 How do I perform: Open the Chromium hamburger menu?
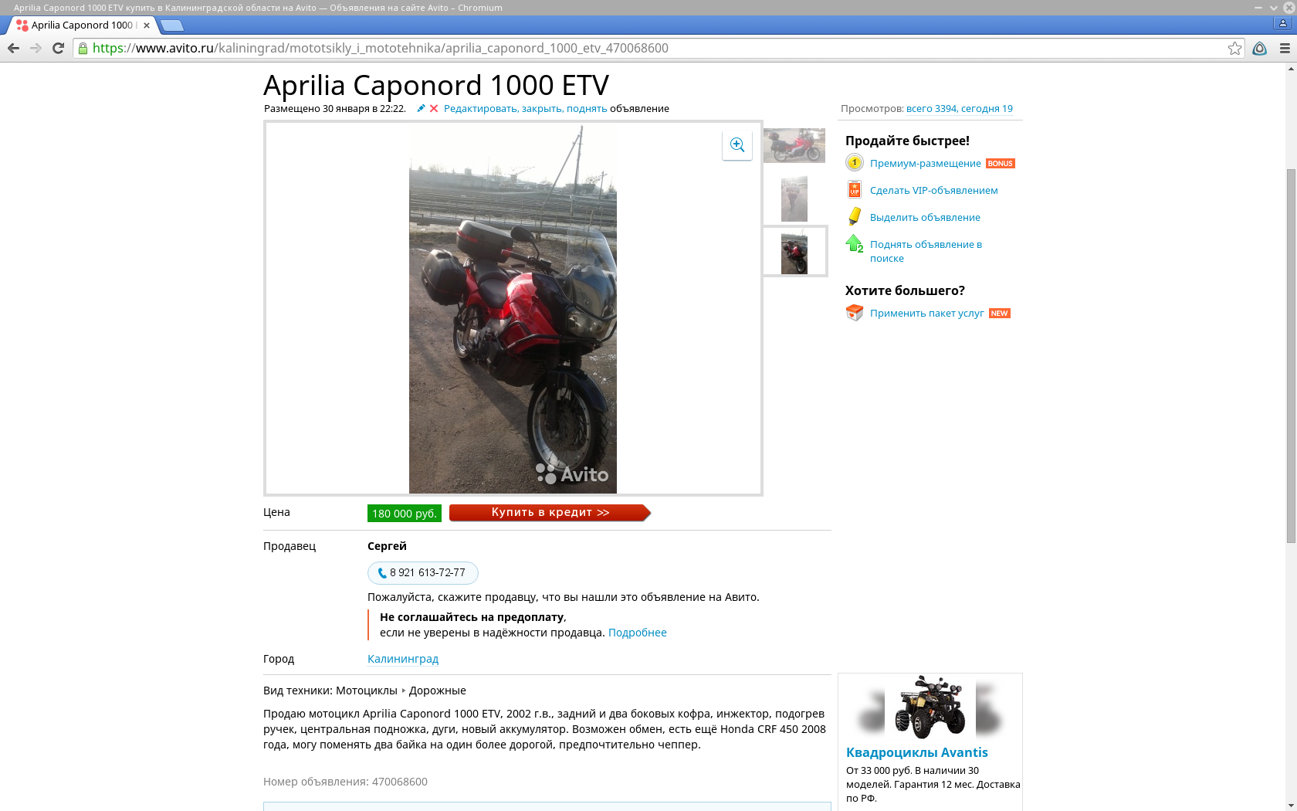point(1285,48)
